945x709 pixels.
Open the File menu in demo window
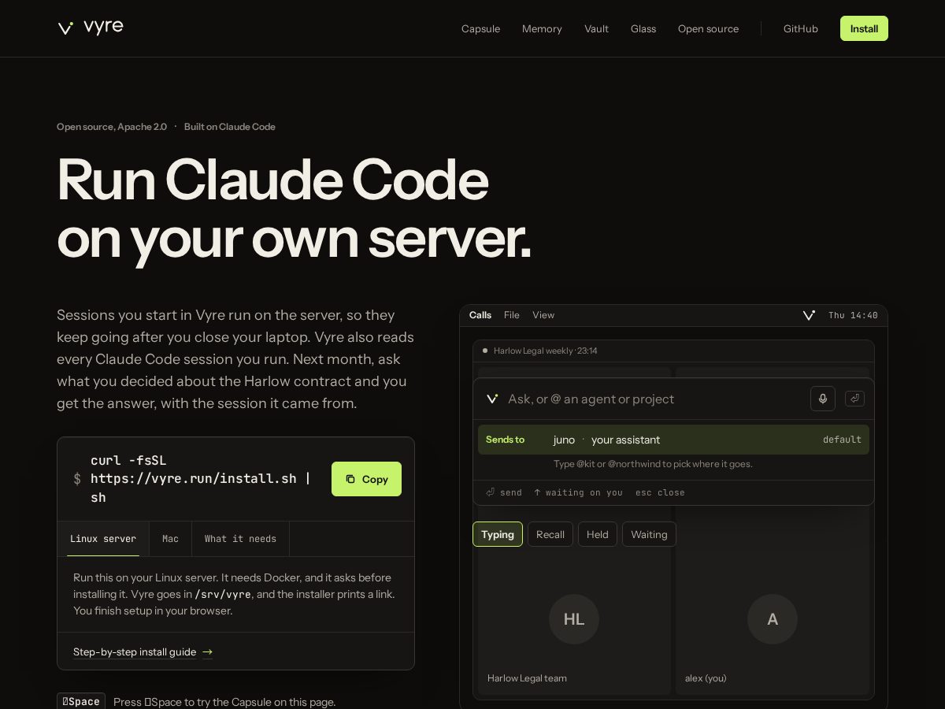pyautogui.click(x=512, y=315)
